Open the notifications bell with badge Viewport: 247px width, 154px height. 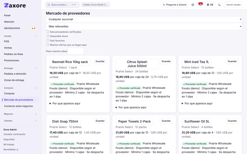click(x=200, y=5)
